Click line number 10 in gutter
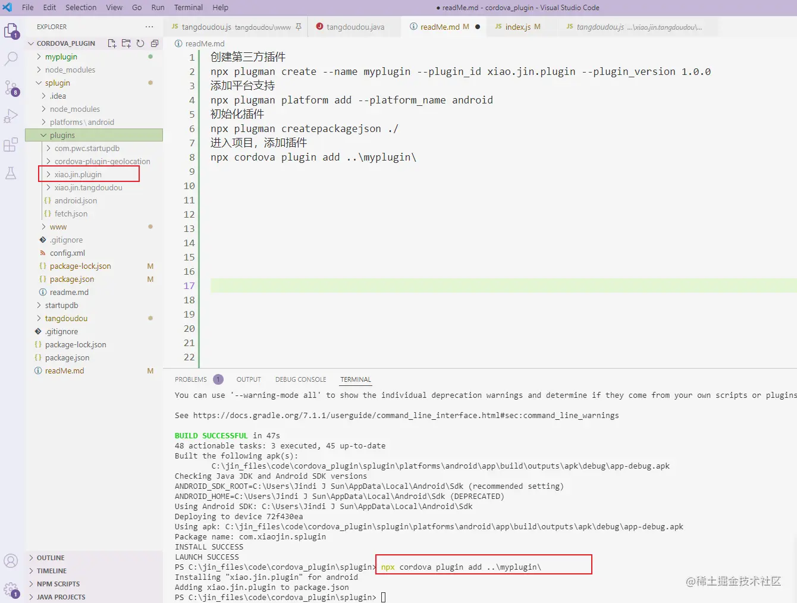Viewport: 797px width, 603px height. (189, 186)
